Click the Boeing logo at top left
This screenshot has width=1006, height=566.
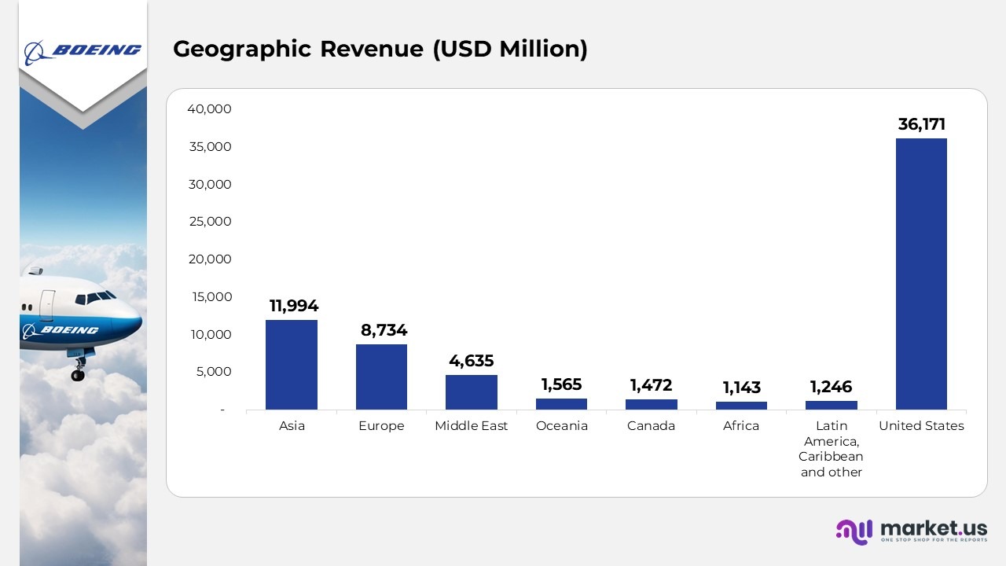pos(83,52)
